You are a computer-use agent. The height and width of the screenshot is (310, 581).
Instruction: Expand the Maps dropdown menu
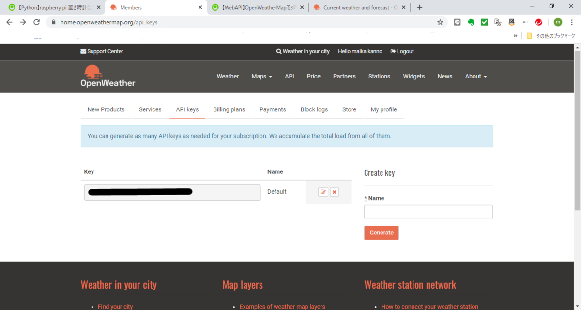pyautogui.click(x=261, y=76)
